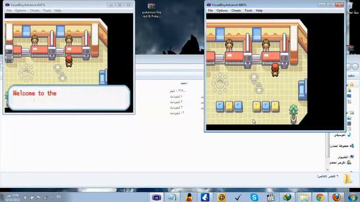
Task: Open Music library in Explorer sidebar
Action: tap(343, 135)
